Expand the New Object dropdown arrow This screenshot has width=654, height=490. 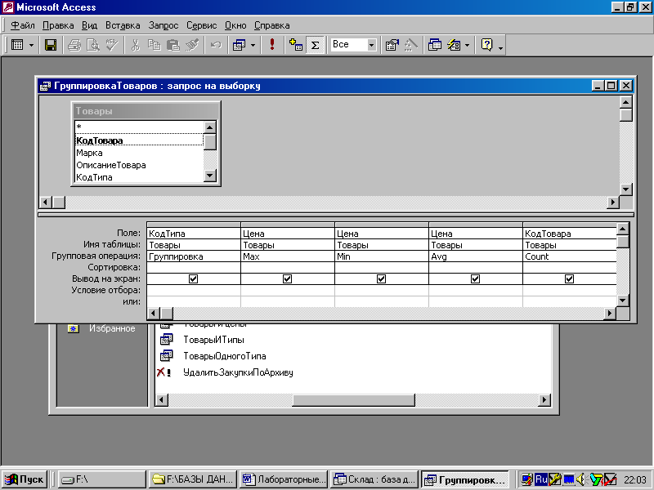pyautogui.click(x=467, y=45)
